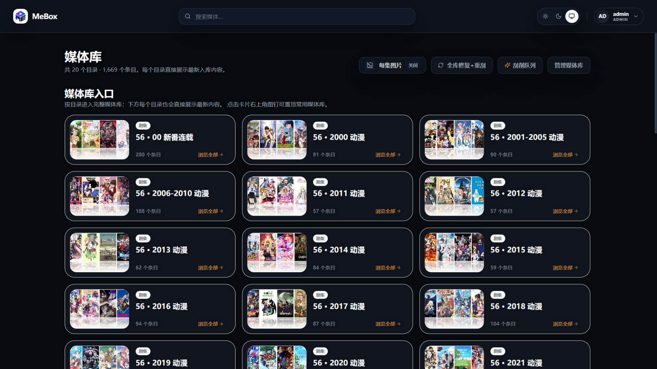This screenshot has width=657, height=369.
Task: Select the 56 • 2013 动漫 title
Action: tap(161, 250)
